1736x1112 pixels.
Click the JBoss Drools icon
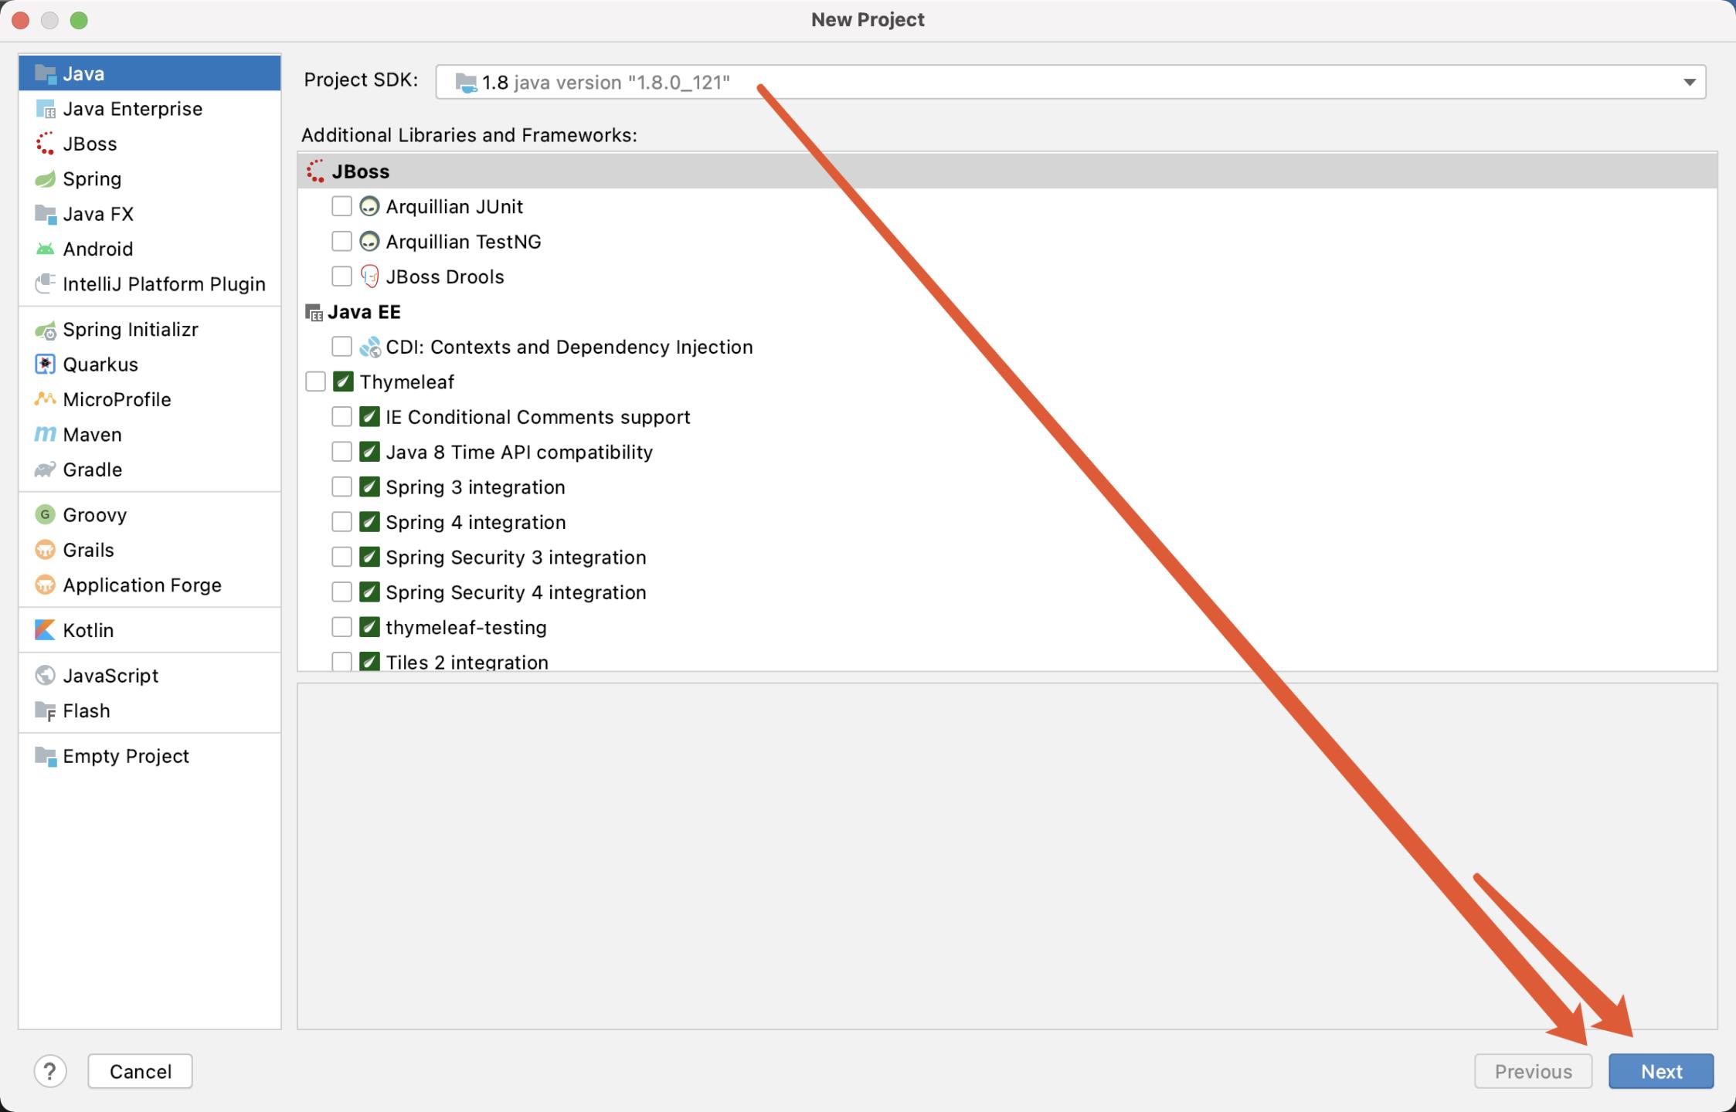[x=369, y=276]
